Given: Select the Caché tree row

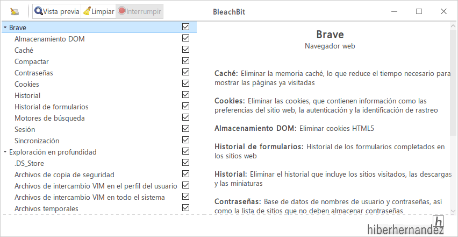Looking at the screenshot, I should 99,50.
